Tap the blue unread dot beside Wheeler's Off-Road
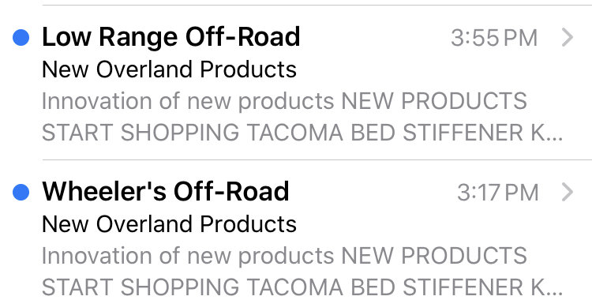 point(21,192)
